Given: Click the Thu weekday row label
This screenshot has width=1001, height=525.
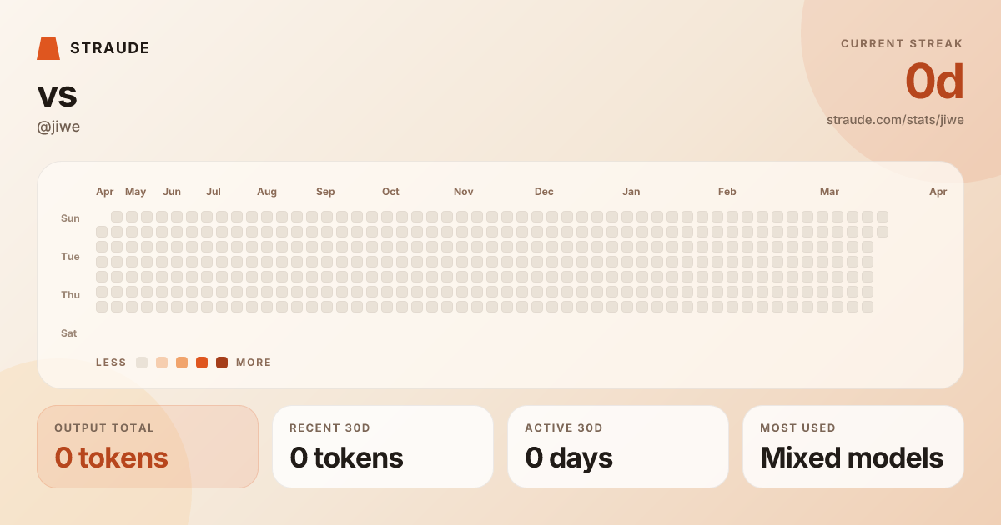Looking at the screenshot, I should coord(70,295).
